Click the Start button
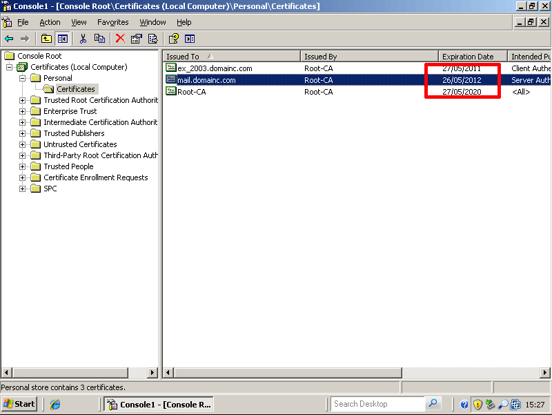Viewport: 552px width, 415px height. 19,404
